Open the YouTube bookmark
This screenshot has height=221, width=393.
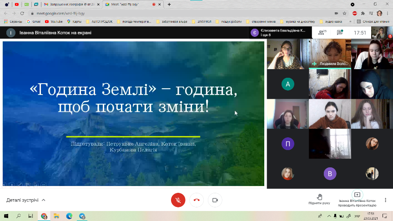(x=54, y=21)
